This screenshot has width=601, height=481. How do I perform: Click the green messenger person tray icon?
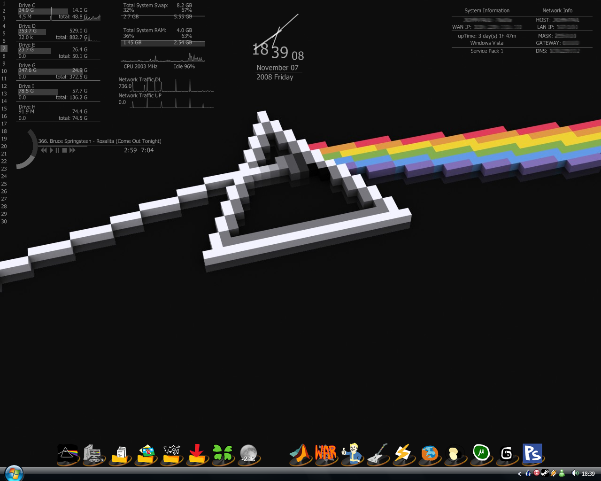[x=562, y=473]
